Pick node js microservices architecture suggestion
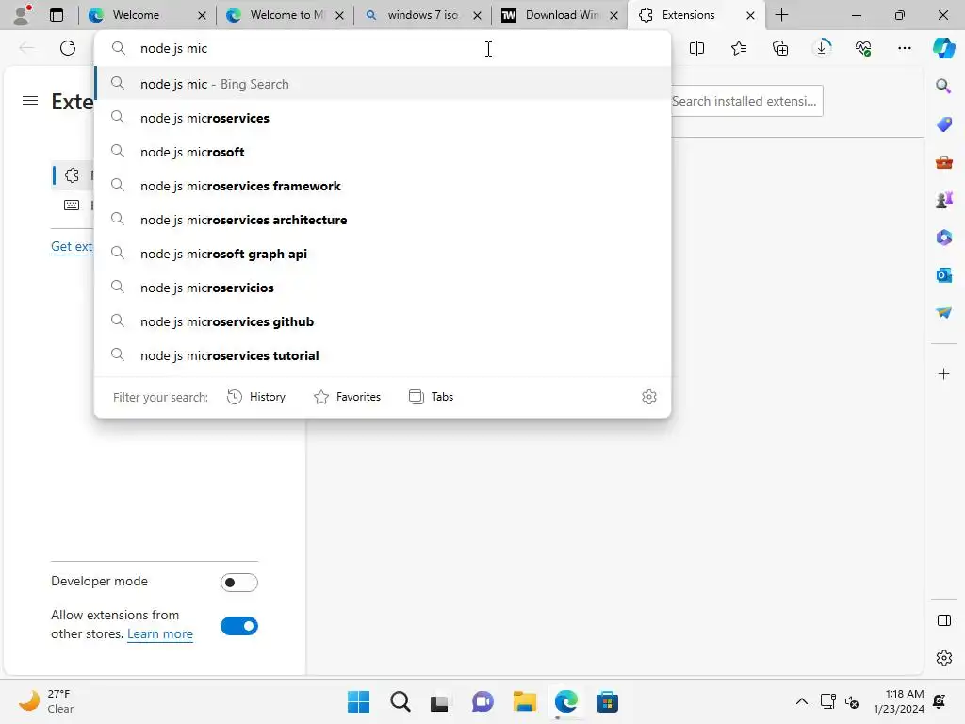This screenshot has height=724, width=965. [x=383, y=219]
